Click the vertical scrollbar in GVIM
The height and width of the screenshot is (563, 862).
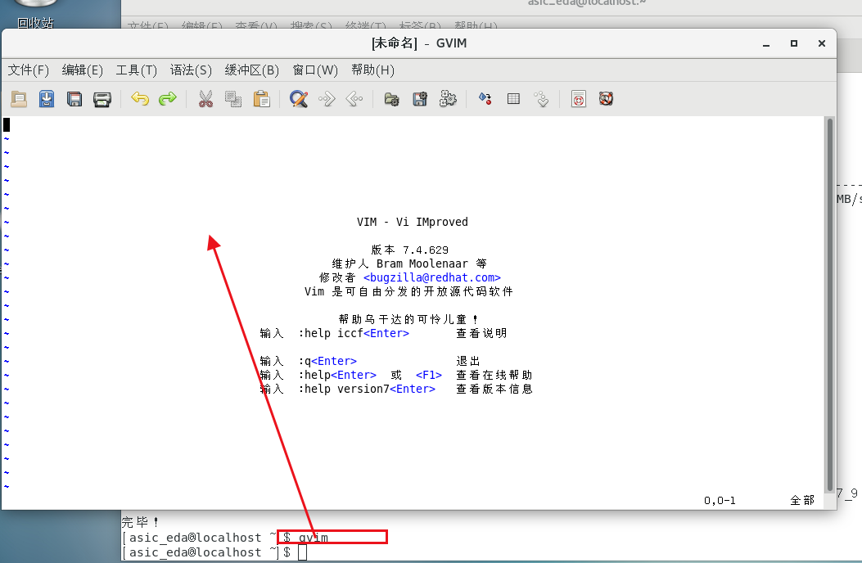829,305
